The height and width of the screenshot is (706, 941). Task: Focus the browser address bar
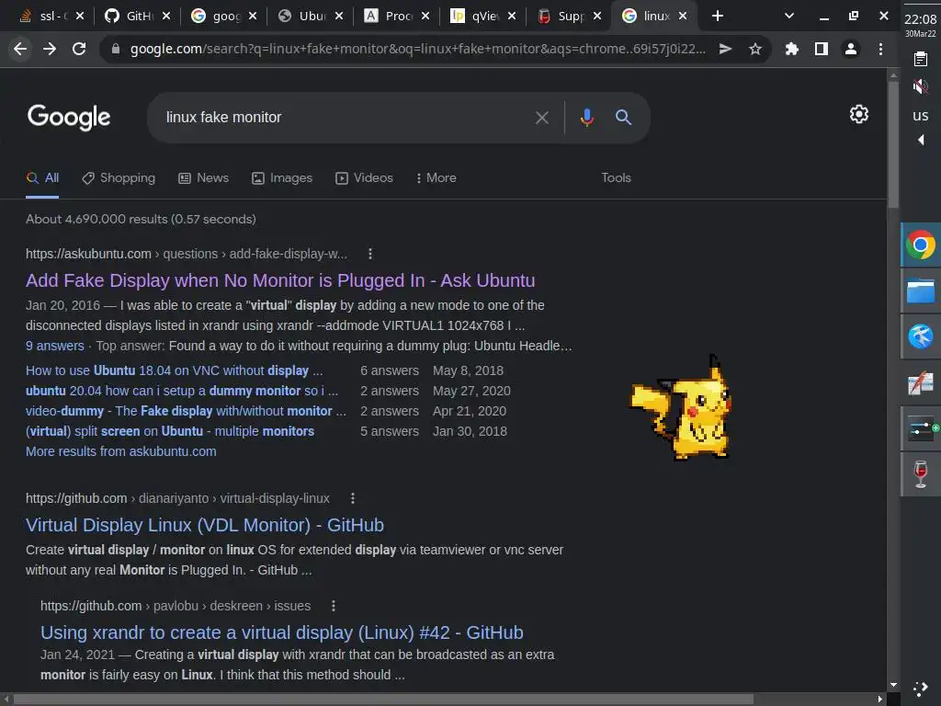(x=418, y=49)
